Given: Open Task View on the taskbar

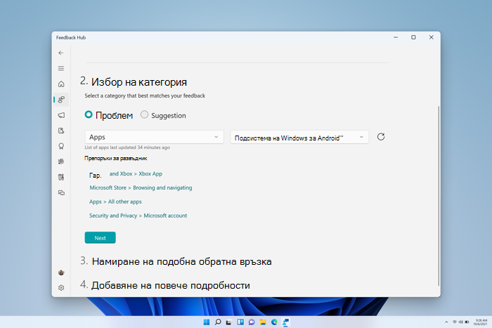Looking at the screenshot, I should point(229,322).
